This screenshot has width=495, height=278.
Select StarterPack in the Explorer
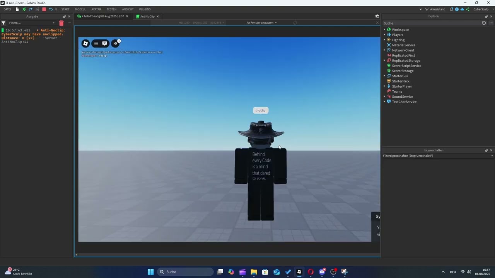(401, 81)
